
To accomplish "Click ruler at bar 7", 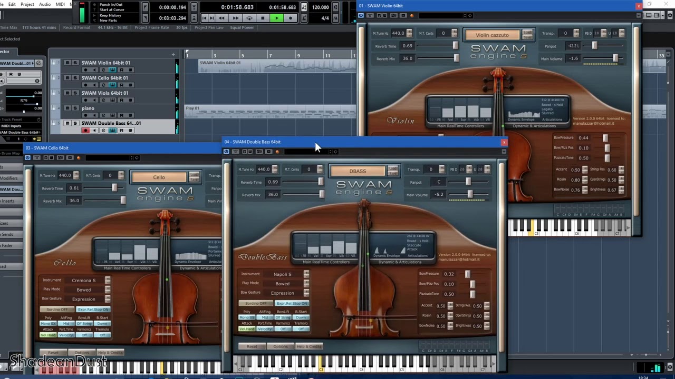I will [270, 55].
